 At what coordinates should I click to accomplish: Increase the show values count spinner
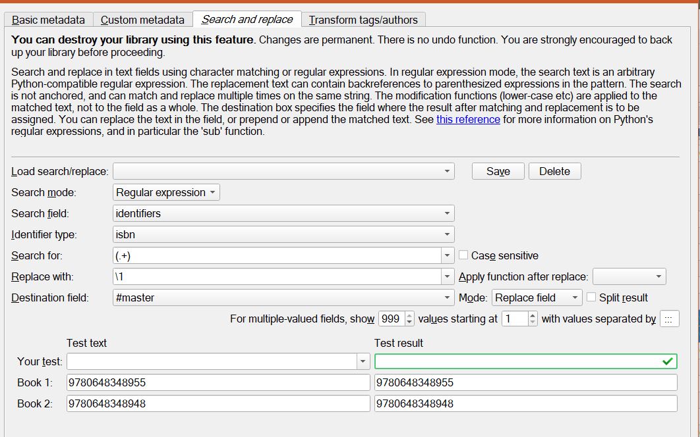tap(409, 315)
